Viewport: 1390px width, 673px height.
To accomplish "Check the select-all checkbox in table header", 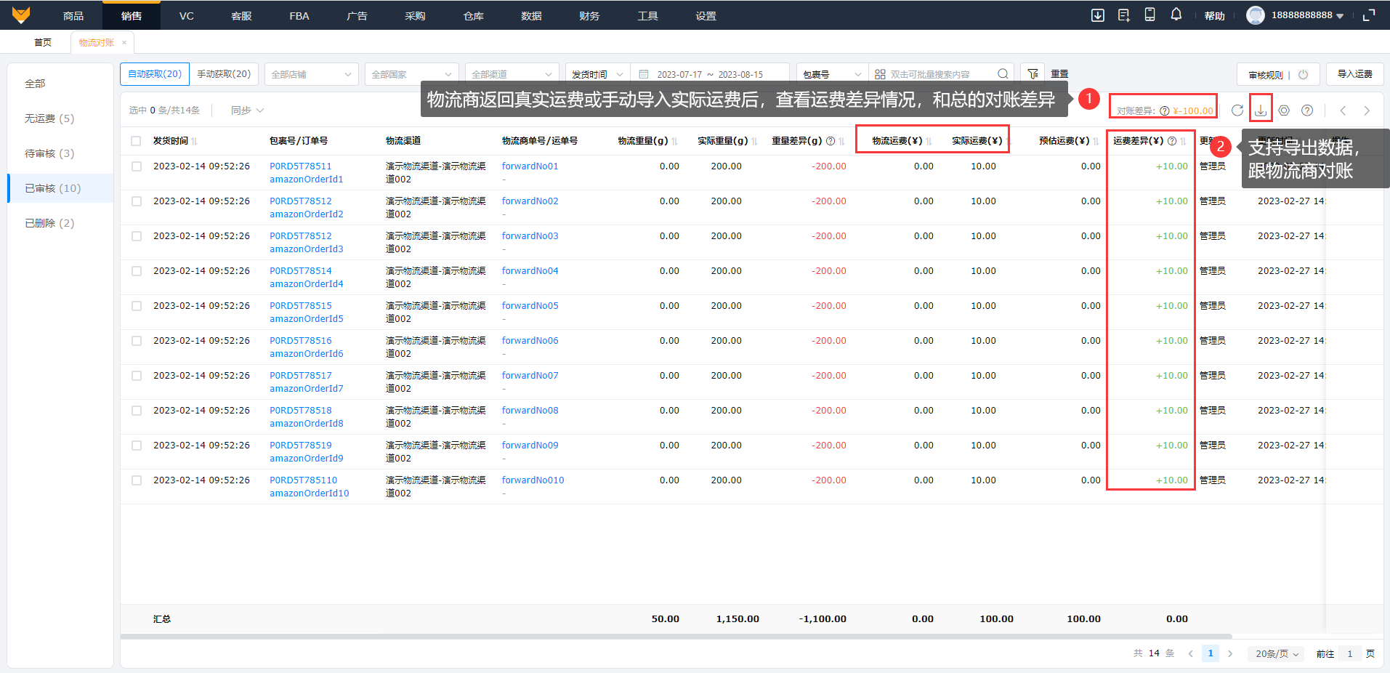I will 136,141.
